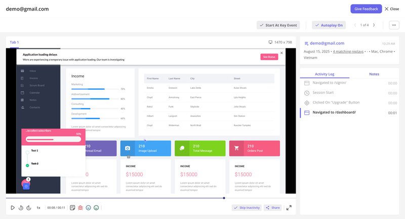Screen dimensions: 405x219
Task: Change the 1x playback speed
Action: (38, 207)
